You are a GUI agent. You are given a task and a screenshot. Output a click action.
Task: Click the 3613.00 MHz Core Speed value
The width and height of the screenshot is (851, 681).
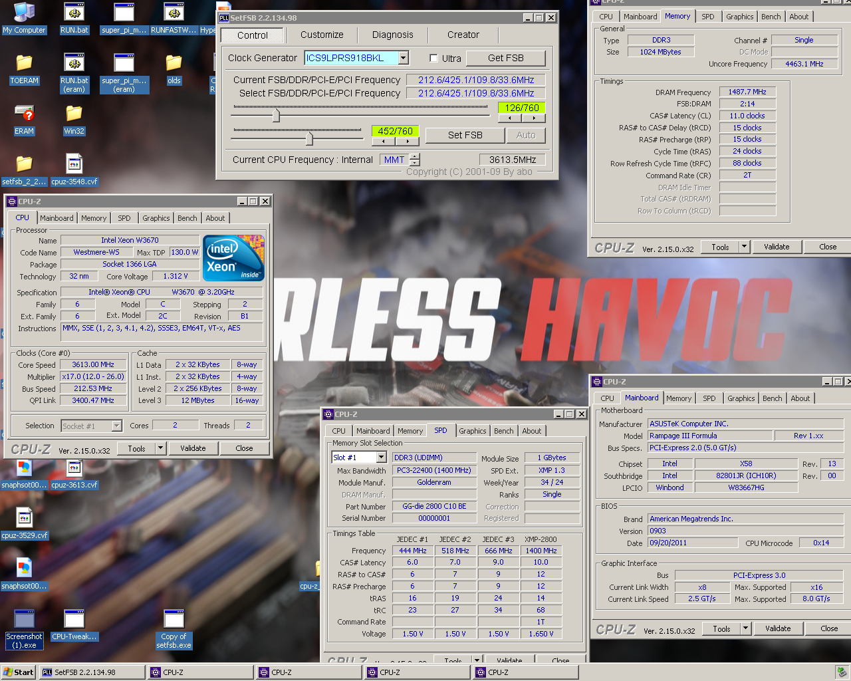pyautogui.click(x=93, y=364)
